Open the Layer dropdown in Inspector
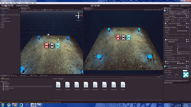This screenshot has width=191, height=107. coord(185,12)
